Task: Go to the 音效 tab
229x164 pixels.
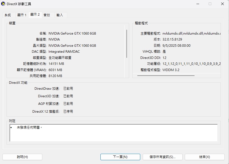Action: (x=47, y=15)
